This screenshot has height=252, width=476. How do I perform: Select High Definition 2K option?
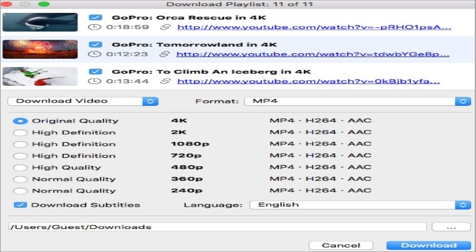pyautogui.click(x=20, y=132)
